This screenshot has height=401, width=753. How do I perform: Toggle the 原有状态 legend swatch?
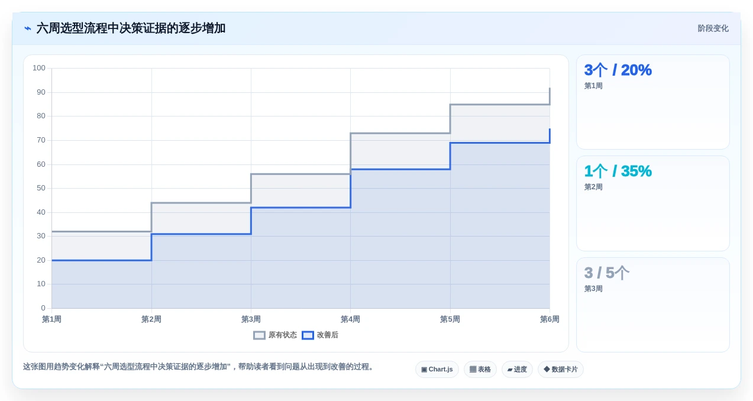point(259,335)
